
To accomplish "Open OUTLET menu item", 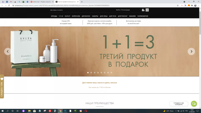I will 68,16.
